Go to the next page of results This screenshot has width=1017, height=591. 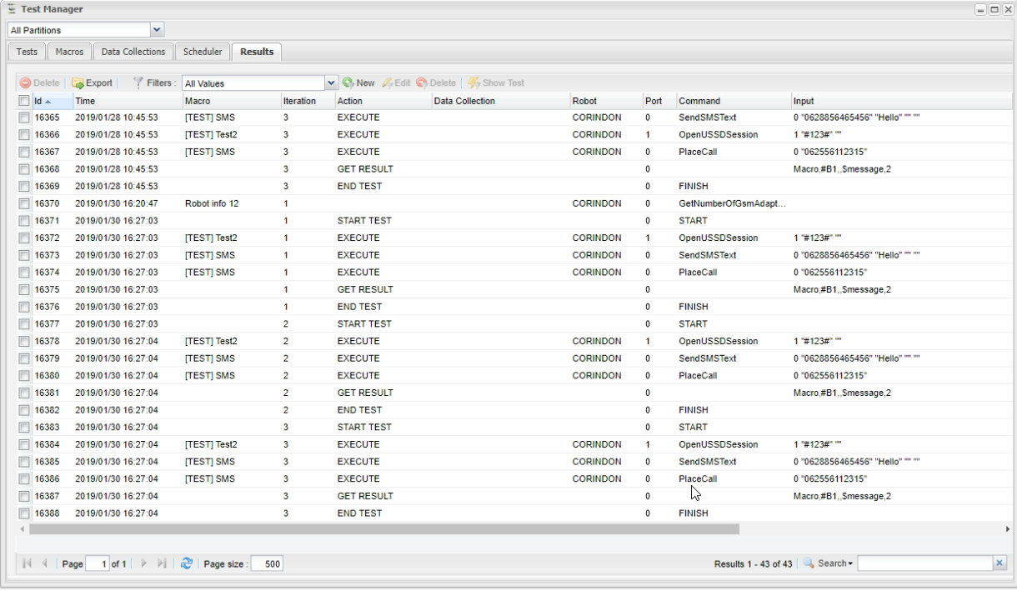click(143, 564)
